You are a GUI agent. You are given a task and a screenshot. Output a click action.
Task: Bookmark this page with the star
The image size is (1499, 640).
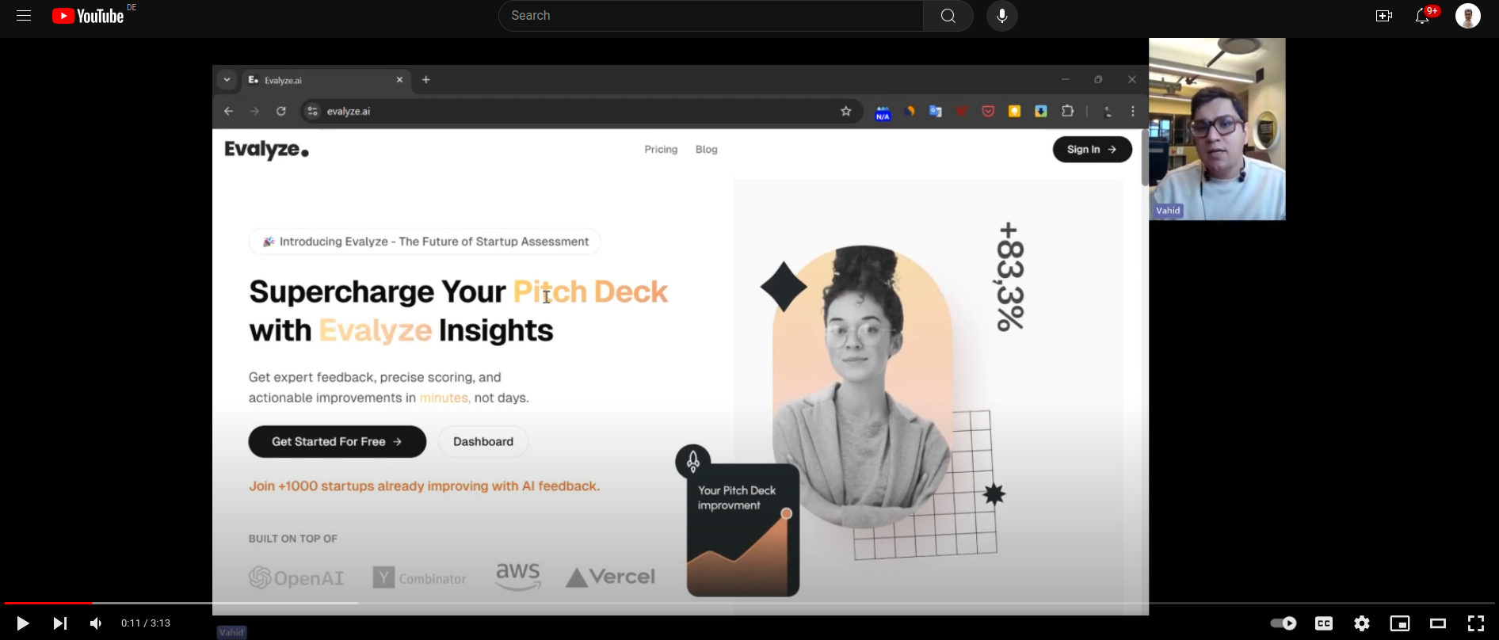click(846, 112)
